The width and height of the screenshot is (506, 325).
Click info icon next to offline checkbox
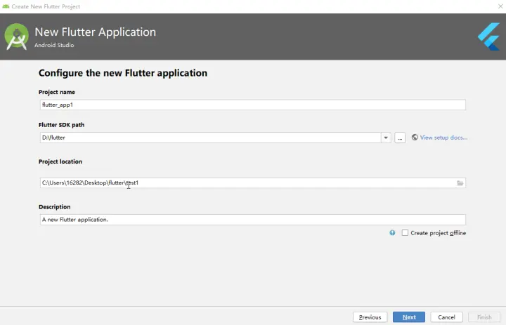coord(392,233)
